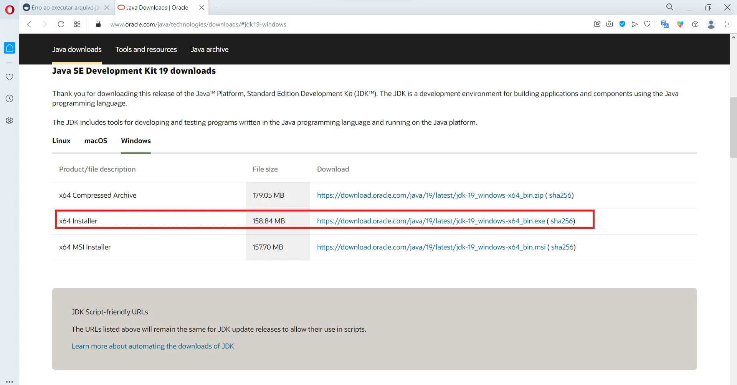Download the jdk-19 windows x64 zip link
This screenshot has height=385, width=737.
pyautogui.click(x=430, y=195)
